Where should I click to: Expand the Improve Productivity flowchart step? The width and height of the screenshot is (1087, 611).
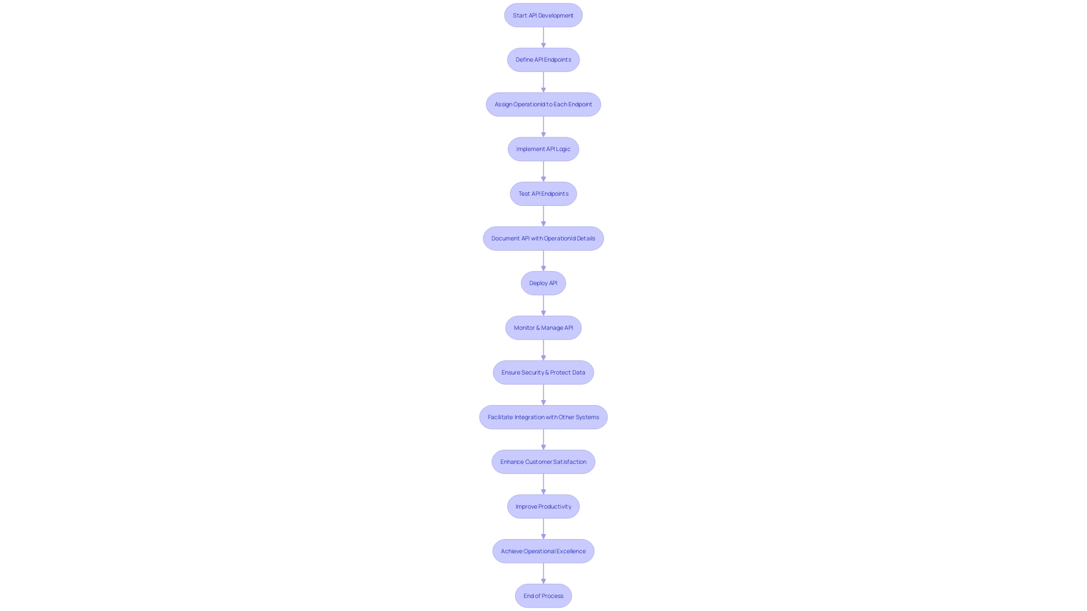coord(543,506)
